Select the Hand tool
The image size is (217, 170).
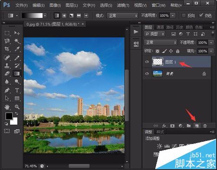[7, 107]
